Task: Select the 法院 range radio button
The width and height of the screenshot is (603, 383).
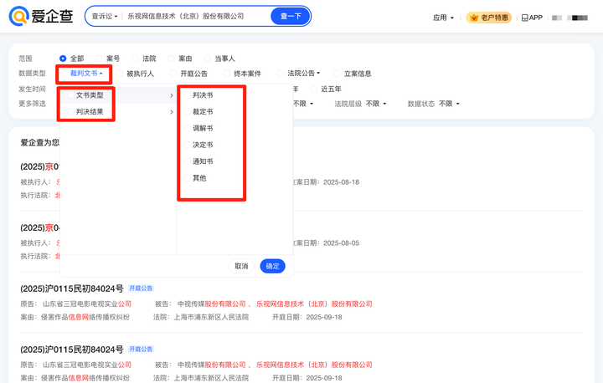Action: [x=135, y=59]
